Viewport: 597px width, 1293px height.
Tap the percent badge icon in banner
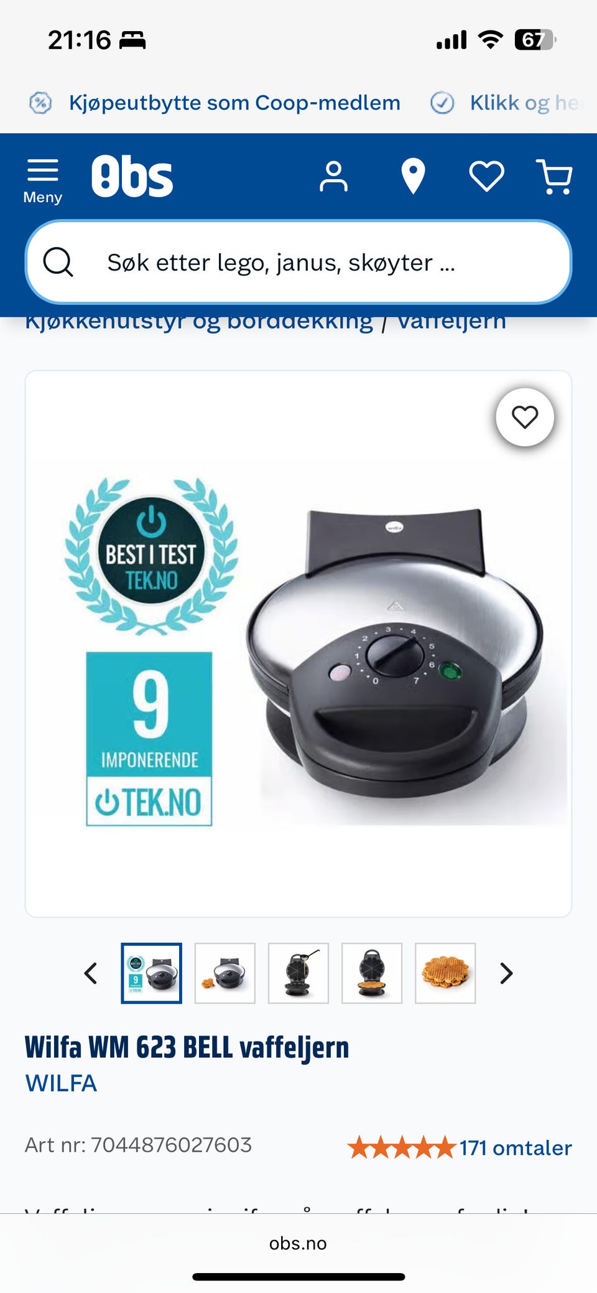[40, 103]
